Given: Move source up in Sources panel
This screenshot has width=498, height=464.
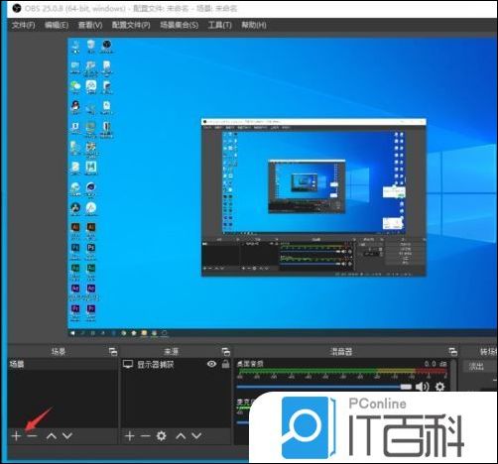Looking at the screenshot, I should pyautogui.click(x=181, y=436).
